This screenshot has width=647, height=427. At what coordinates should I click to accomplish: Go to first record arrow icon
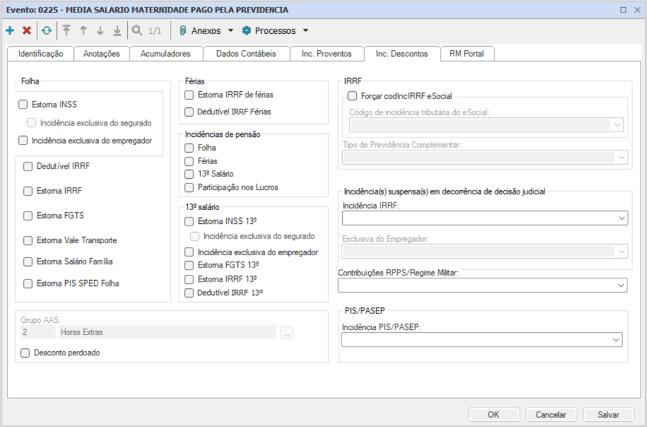pyautogui.click(x=66, y=31)
